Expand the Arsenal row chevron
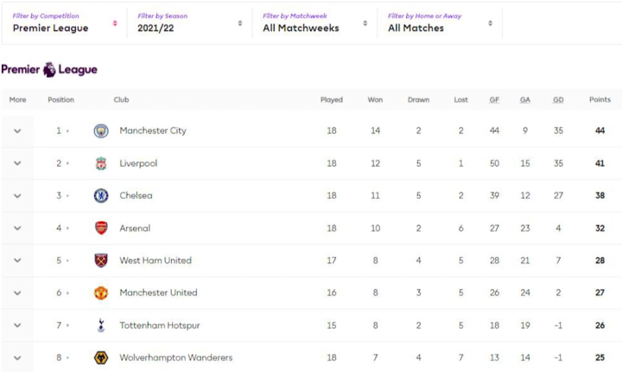Viewport: 622px width, 372px height. [x=17, y=228]
